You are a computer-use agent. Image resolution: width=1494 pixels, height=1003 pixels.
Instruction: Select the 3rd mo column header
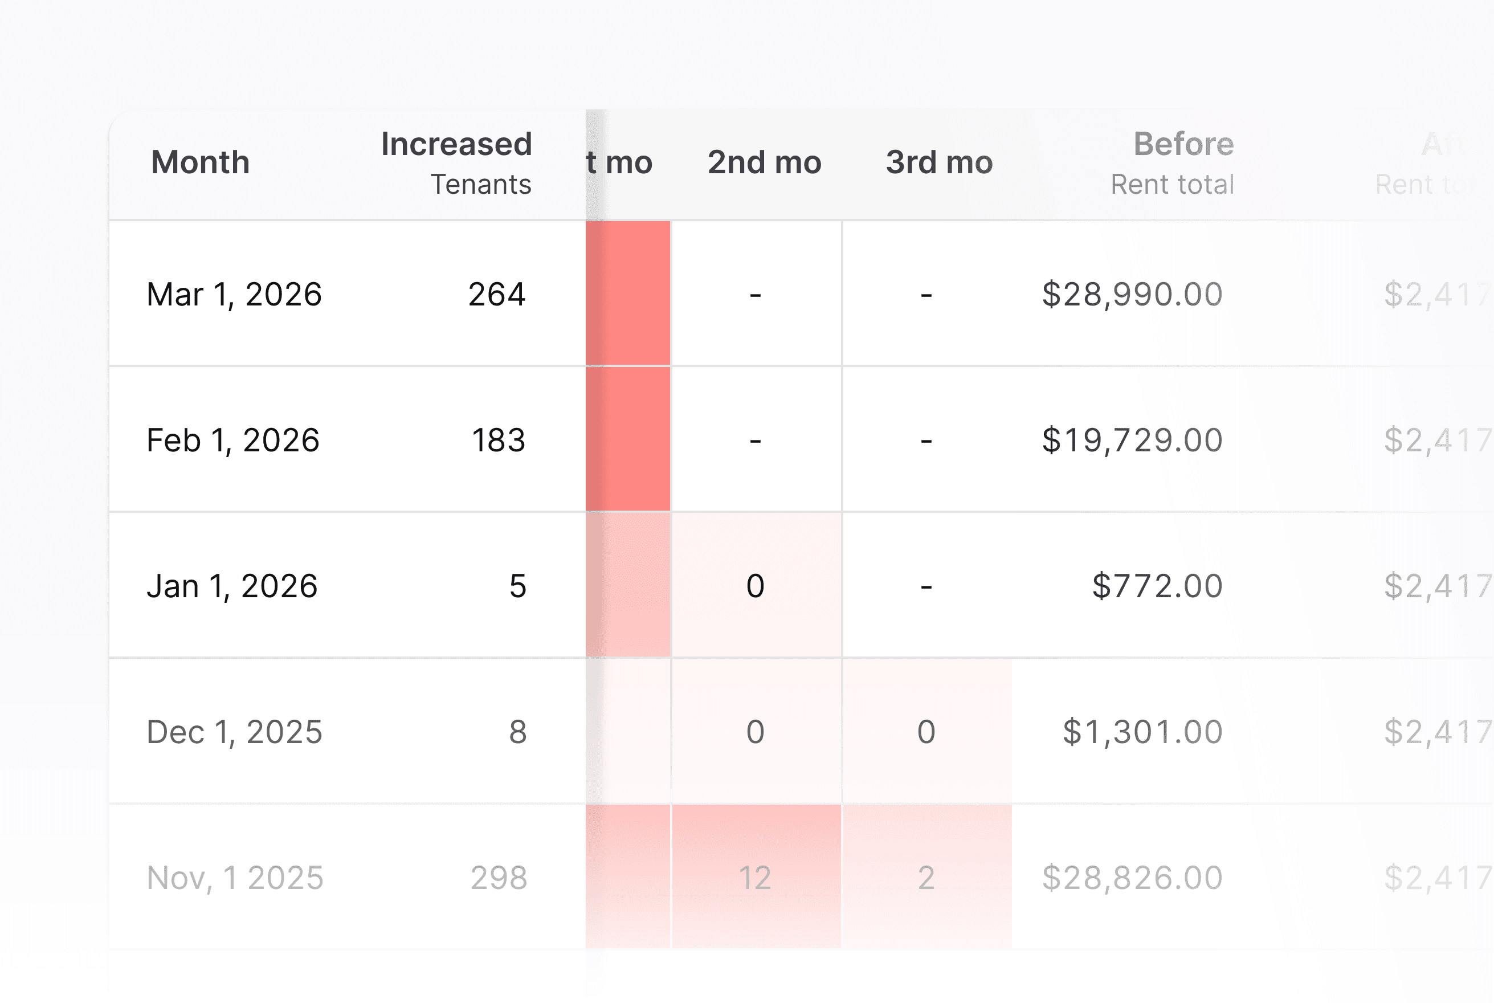coord(939,162)
